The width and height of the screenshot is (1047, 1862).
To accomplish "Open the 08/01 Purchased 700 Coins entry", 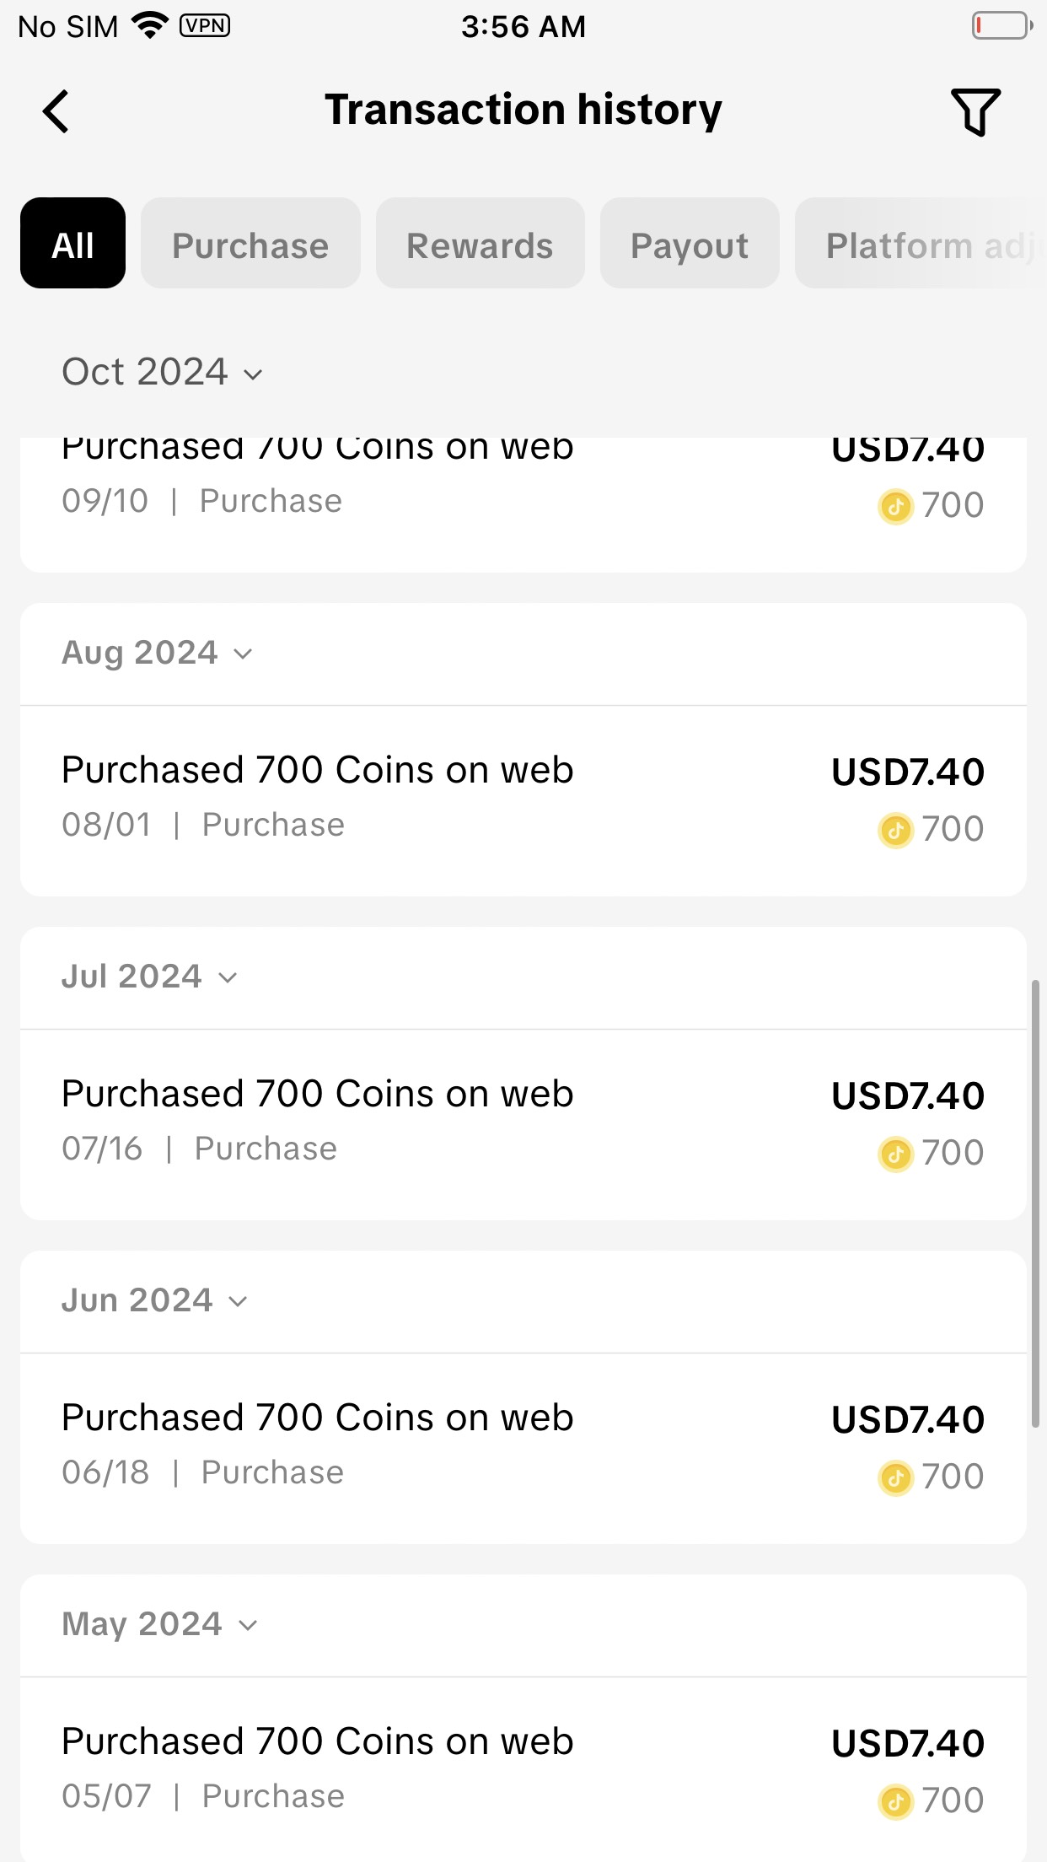I will 523,800.
